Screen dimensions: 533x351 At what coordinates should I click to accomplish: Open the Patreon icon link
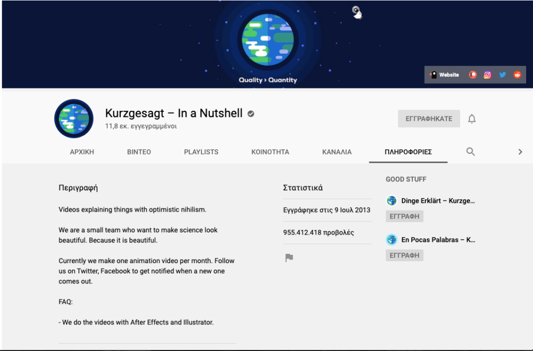pos(473,75)
